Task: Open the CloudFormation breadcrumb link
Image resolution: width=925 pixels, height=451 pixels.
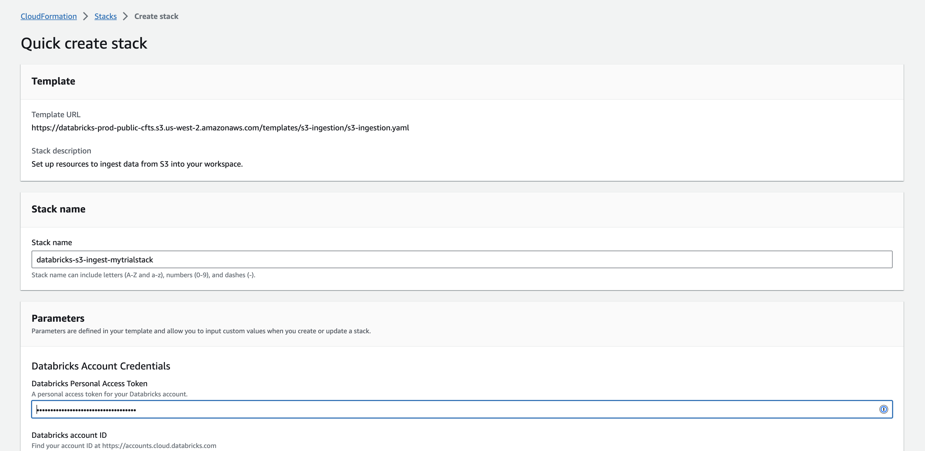Action: click(49, 16)
